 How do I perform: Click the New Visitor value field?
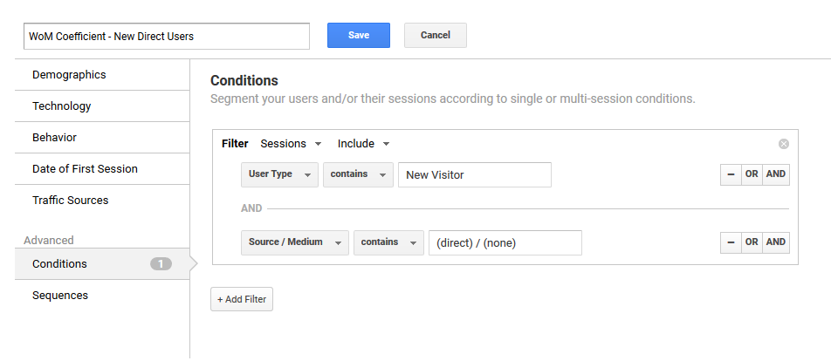[474, 174]
